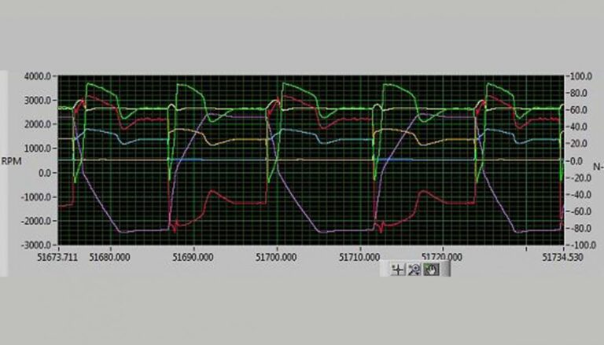
Task: Select the -80.0 right axis label
Action: click(x=580, y=229)
